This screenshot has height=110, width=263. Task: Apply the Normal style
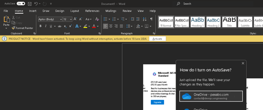click(166, 22)
